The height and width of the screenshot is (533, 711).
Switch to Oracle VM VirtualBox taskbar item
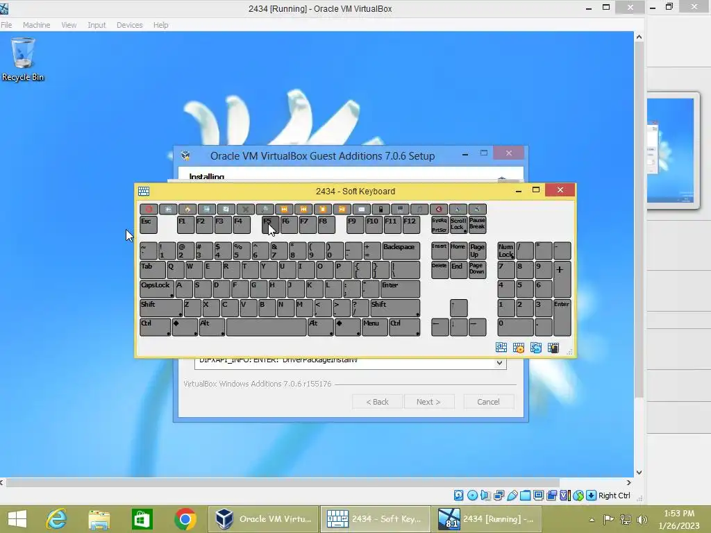click(x=263, y=519)
